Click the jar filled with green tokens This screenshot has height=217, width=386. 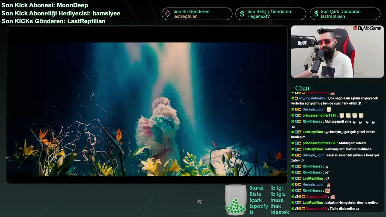click(x=236, y=200)
